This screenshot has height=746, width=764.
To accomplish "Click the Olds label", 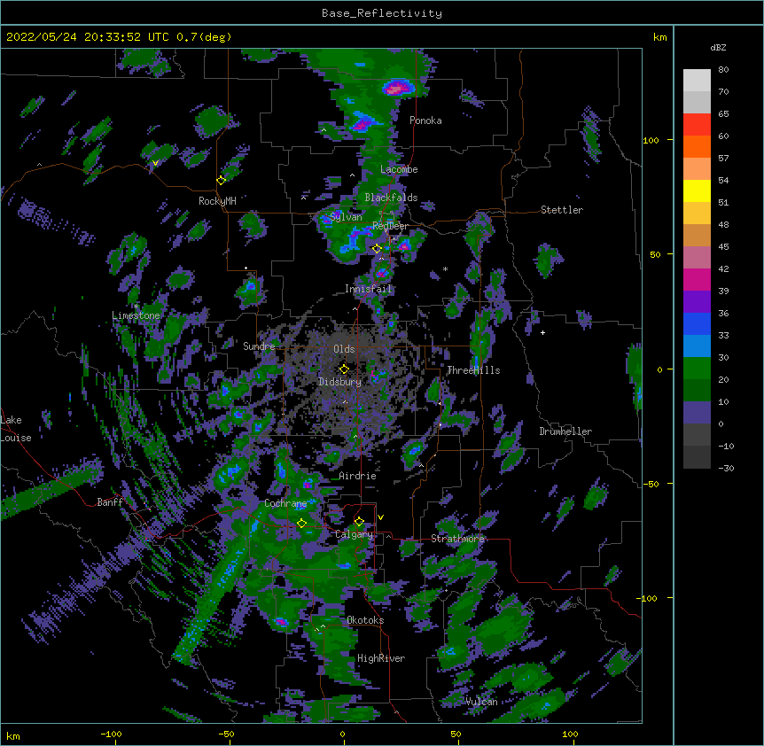I will pyautogui.click(x=344, y=349).
